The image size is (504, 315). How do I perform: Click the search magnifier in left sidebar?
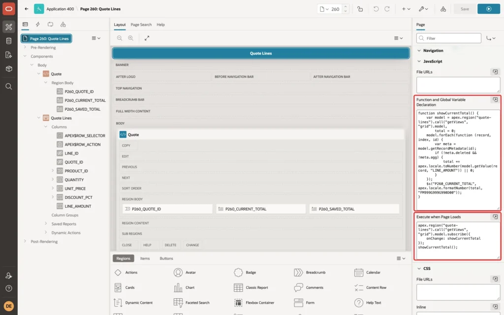point(9,87)
